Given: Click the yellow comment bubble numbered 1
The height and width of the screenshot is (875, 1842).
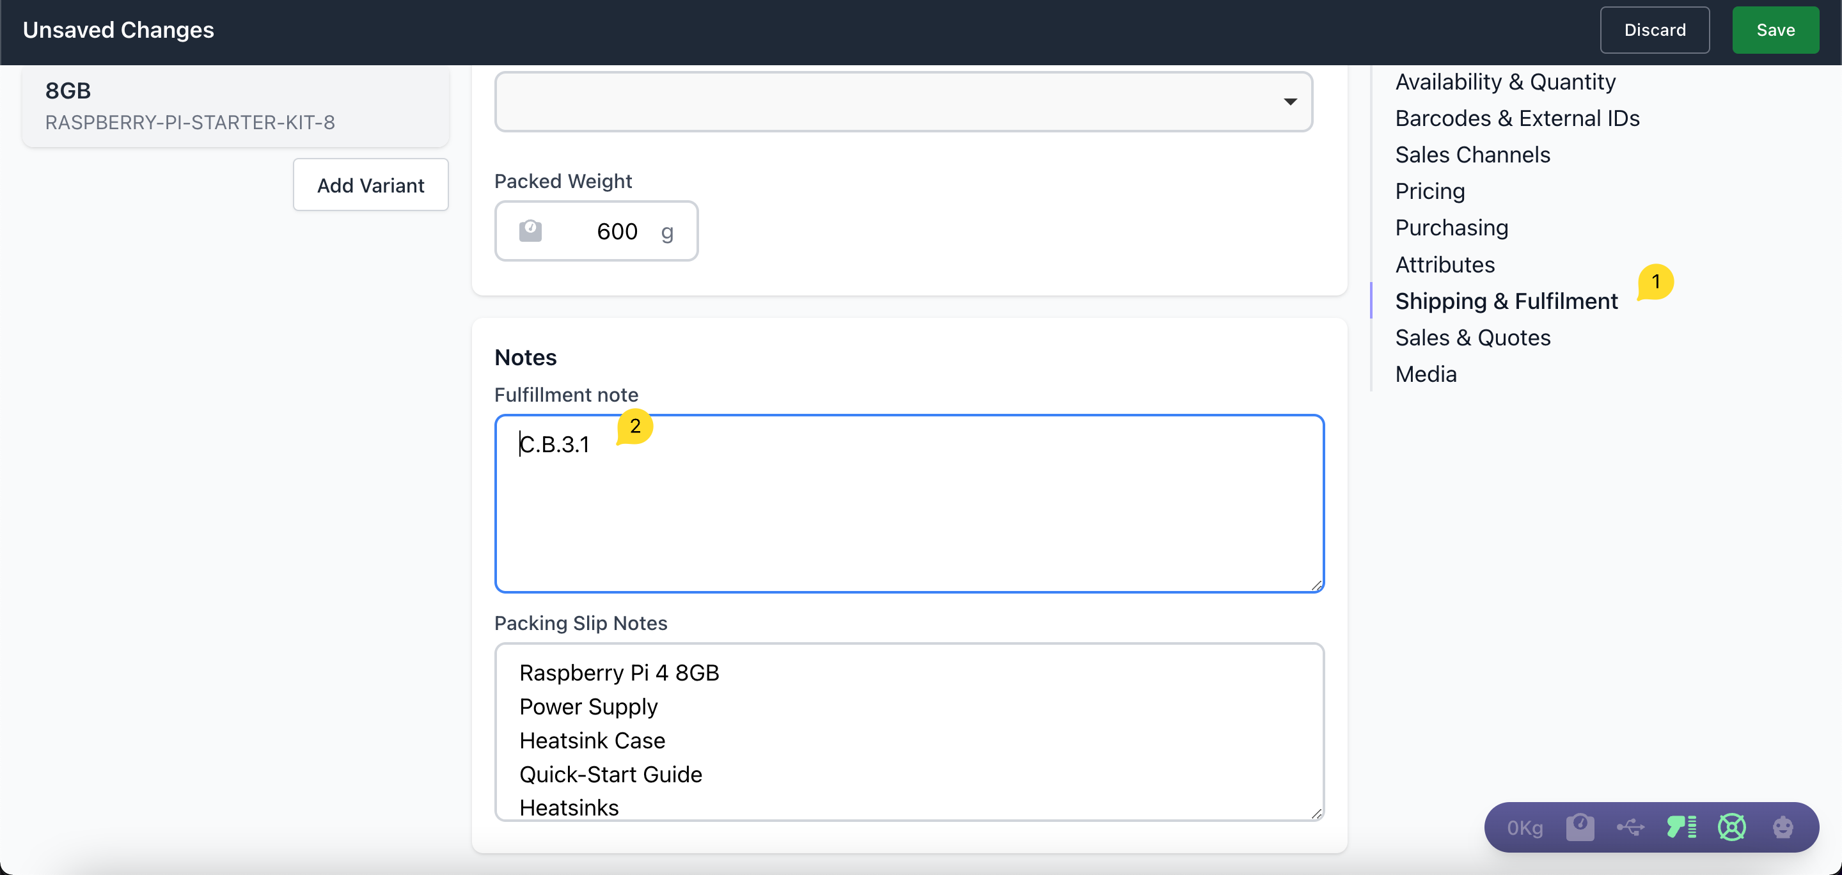Looking at the screenshot, I should [1655, 281].
